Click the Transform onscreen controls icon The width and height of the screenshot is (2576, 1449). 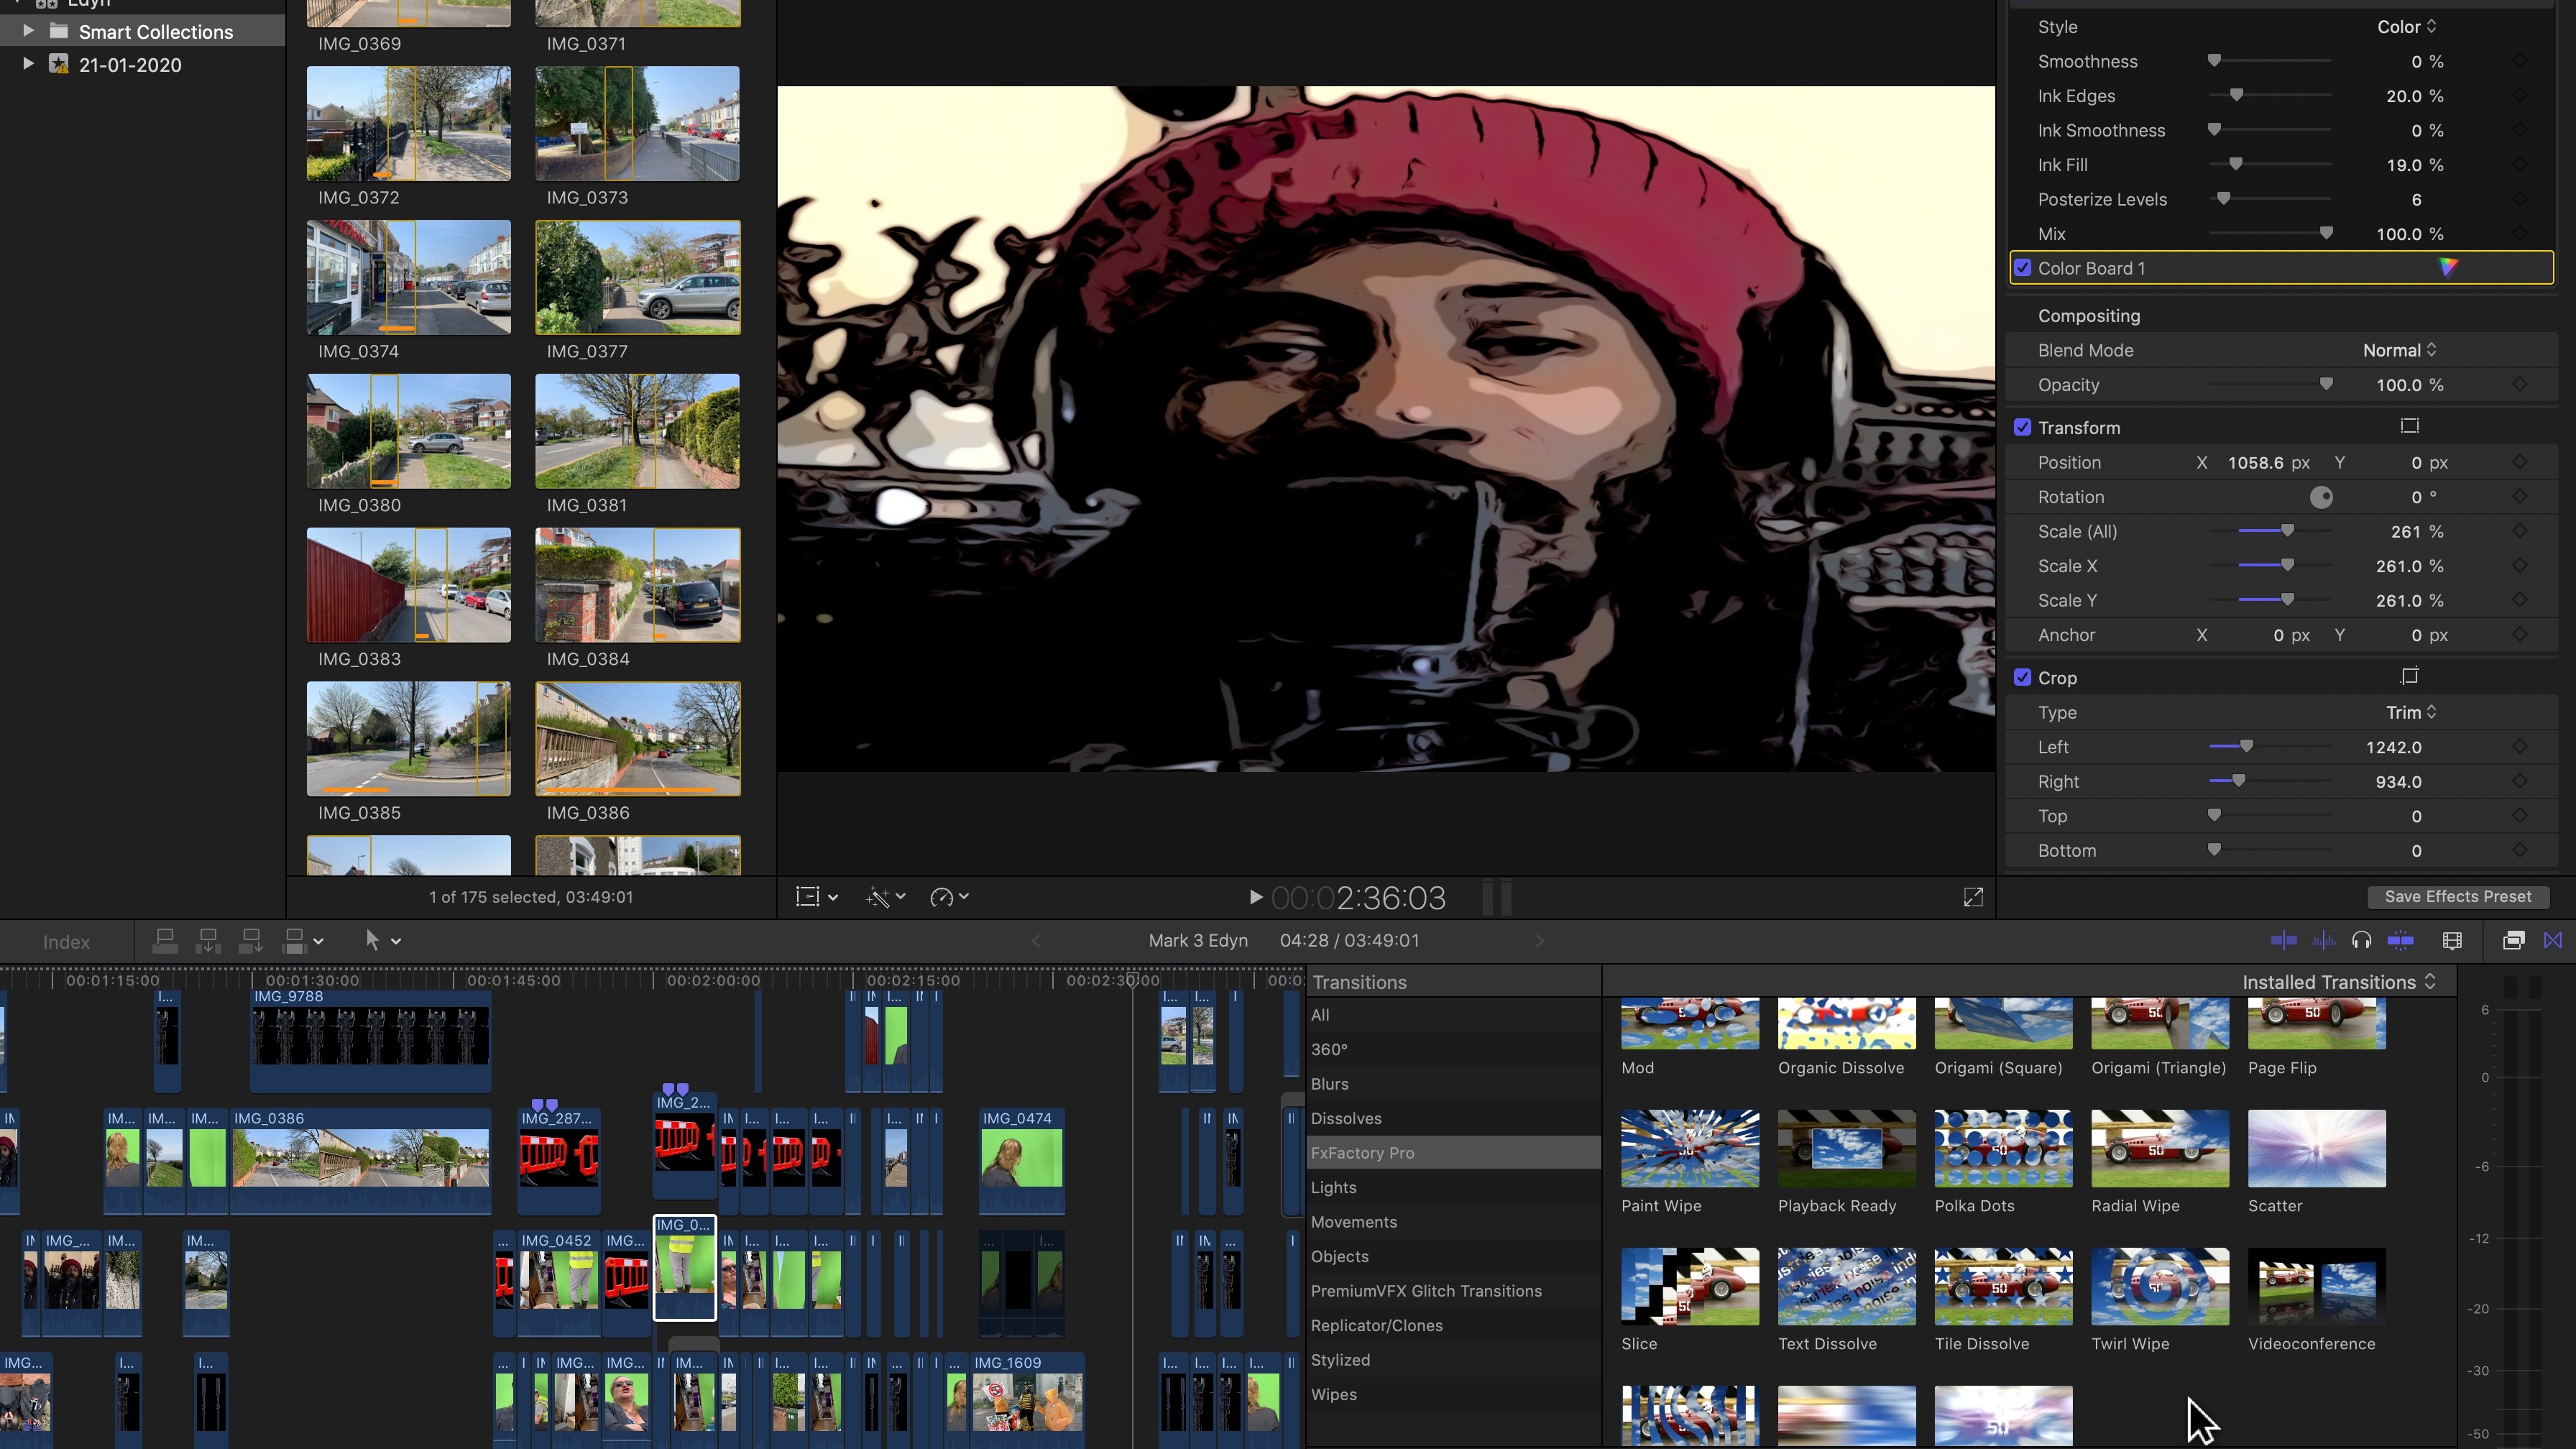pyautogui.click(x=2410, y=426)
